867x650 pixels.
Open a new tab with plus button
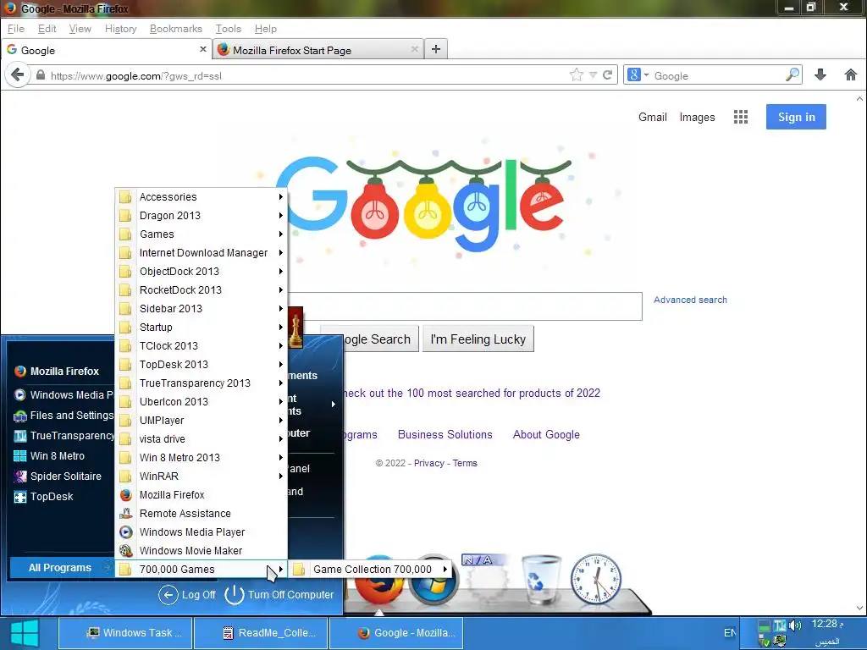pyautogui.click(x=436, y=49)
